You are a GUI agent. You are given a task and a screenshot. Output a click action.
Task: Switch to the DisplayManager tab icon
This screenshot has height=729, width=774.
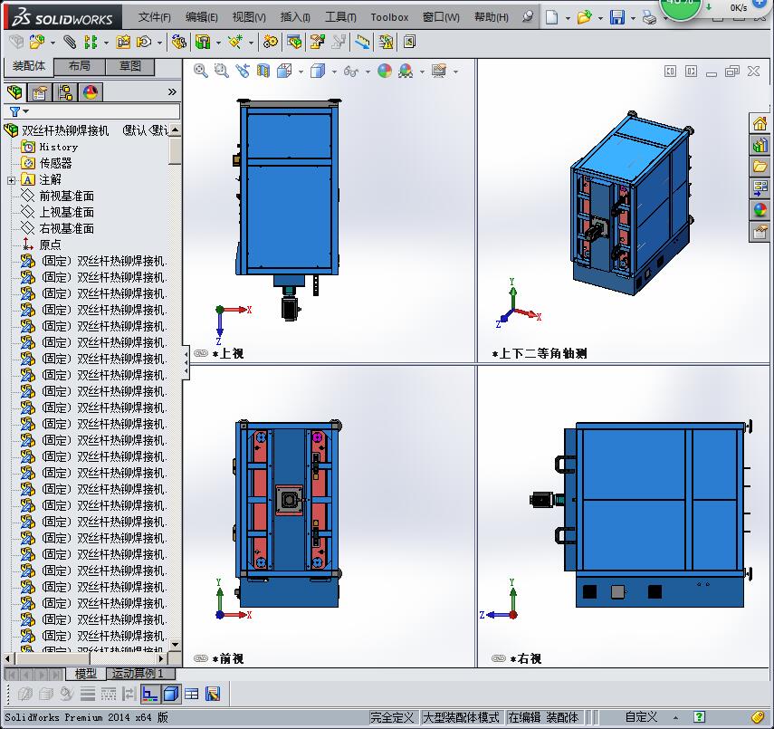pyautogui.click(x=91, y=92)
